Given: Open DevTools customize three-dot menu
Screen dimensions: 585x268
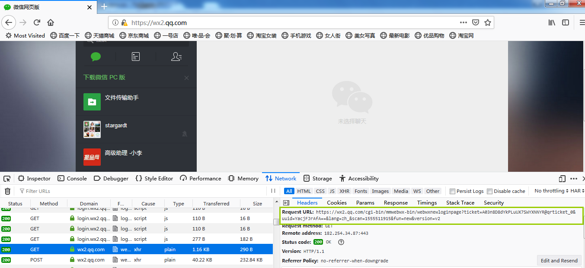Looking at the screenshot, I should pyautogui.click(x=574, y=179).
